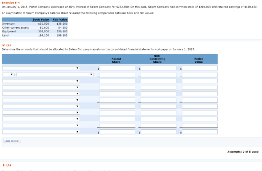The image size is (262, 171).
Task: Open the wide dropdown in second row
Action: pyautogui.click(x=55, y=74)
